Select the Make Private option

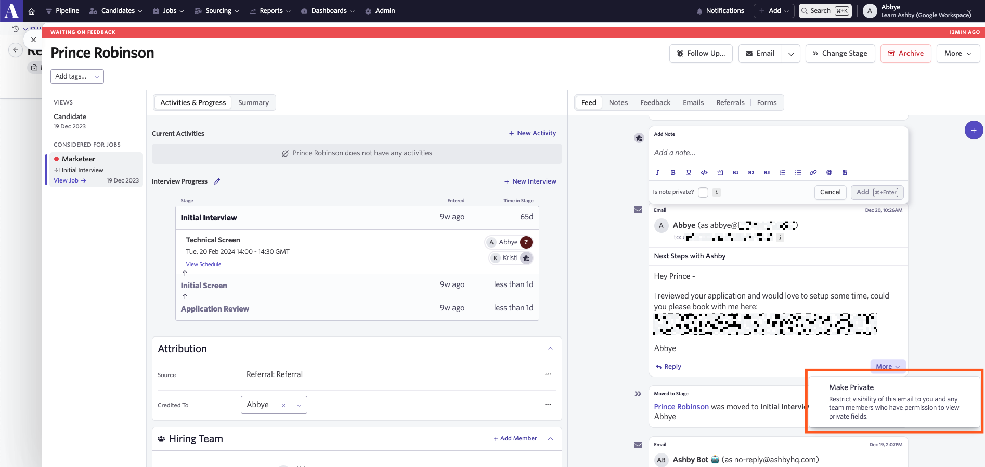[x=894, y=401]
